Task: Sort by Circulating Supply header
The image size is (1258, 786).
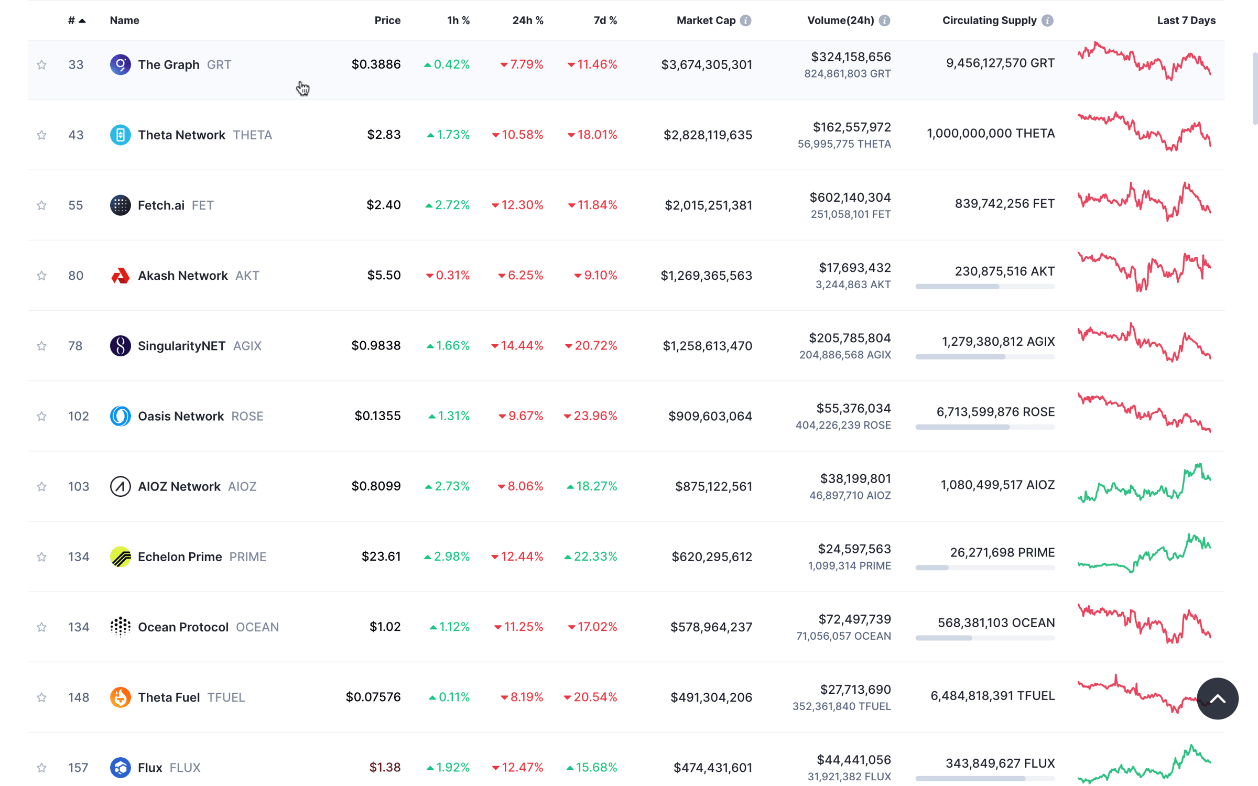Action: pyautogui.click(x=989, y=20)
